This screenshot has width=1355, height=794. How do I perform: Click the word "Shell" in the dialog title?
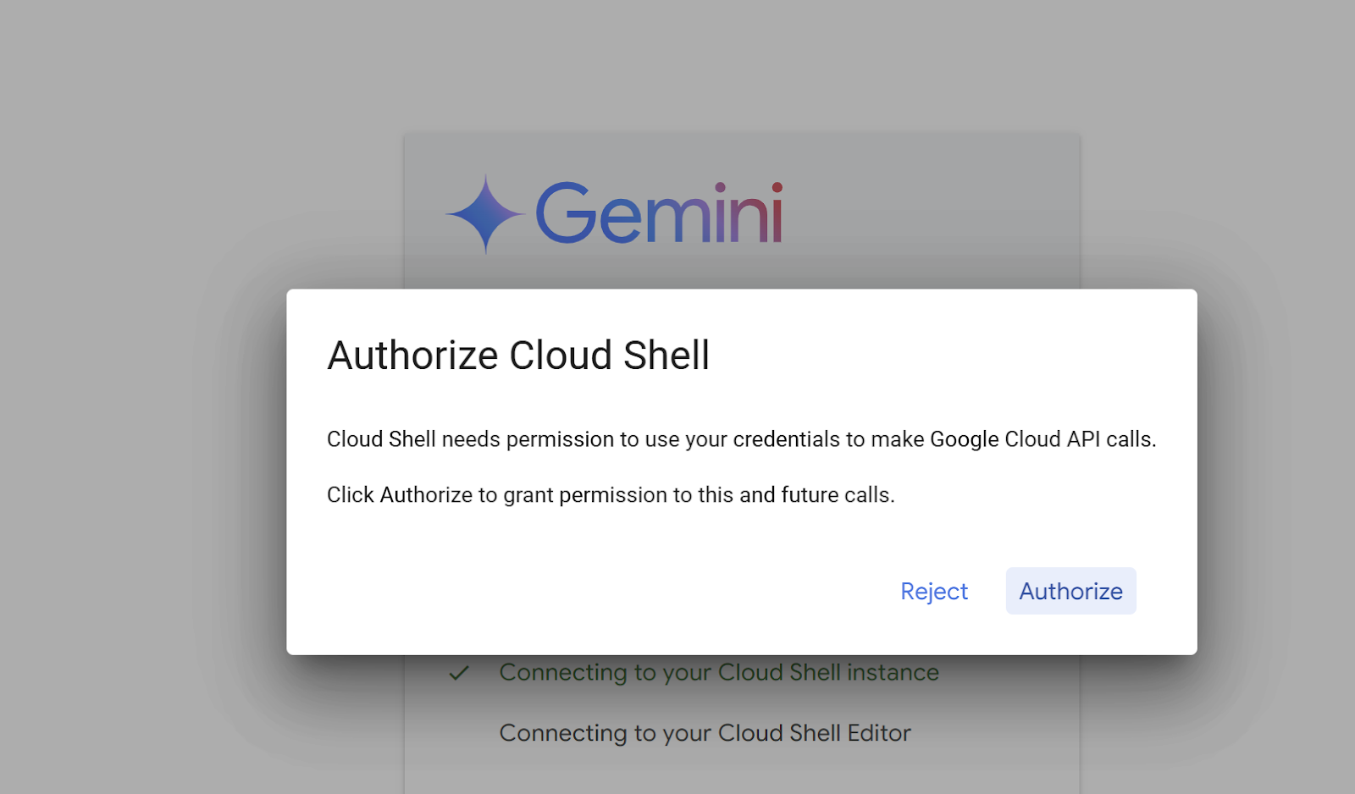point(666,356)
